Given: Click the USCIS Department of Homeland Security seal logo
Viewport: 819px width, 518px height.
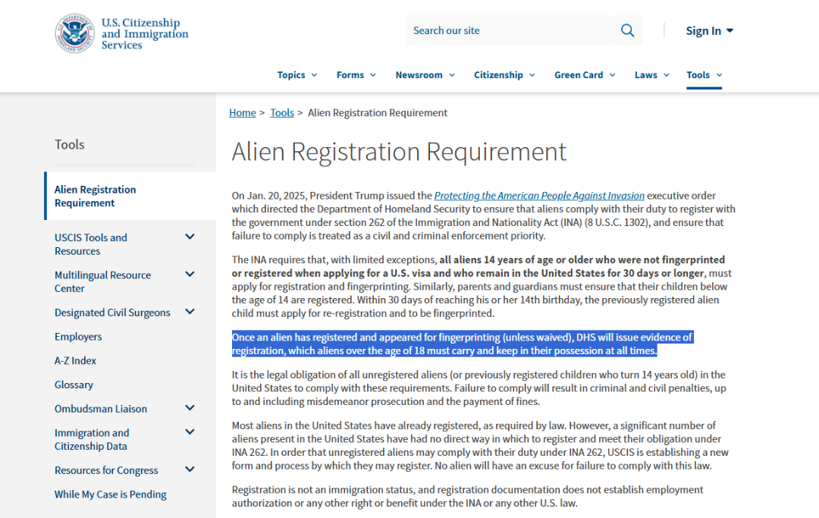Looking at the screenshot, I should pyautogui.click(x=74, y=33).
